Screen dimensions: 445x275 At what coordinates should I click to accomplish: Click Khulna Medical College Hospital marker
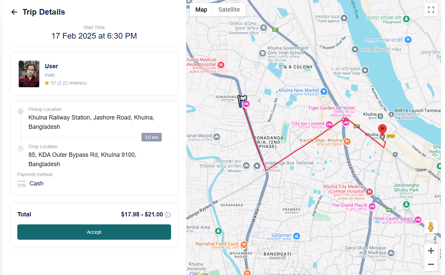(221, 65)
